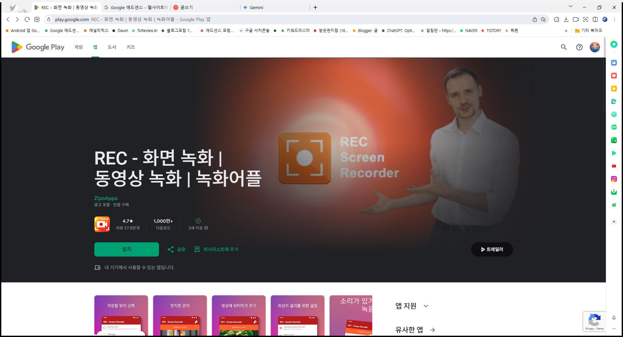
Task: Open the bookmarks overflow chevron
Action: click(566, 31)
